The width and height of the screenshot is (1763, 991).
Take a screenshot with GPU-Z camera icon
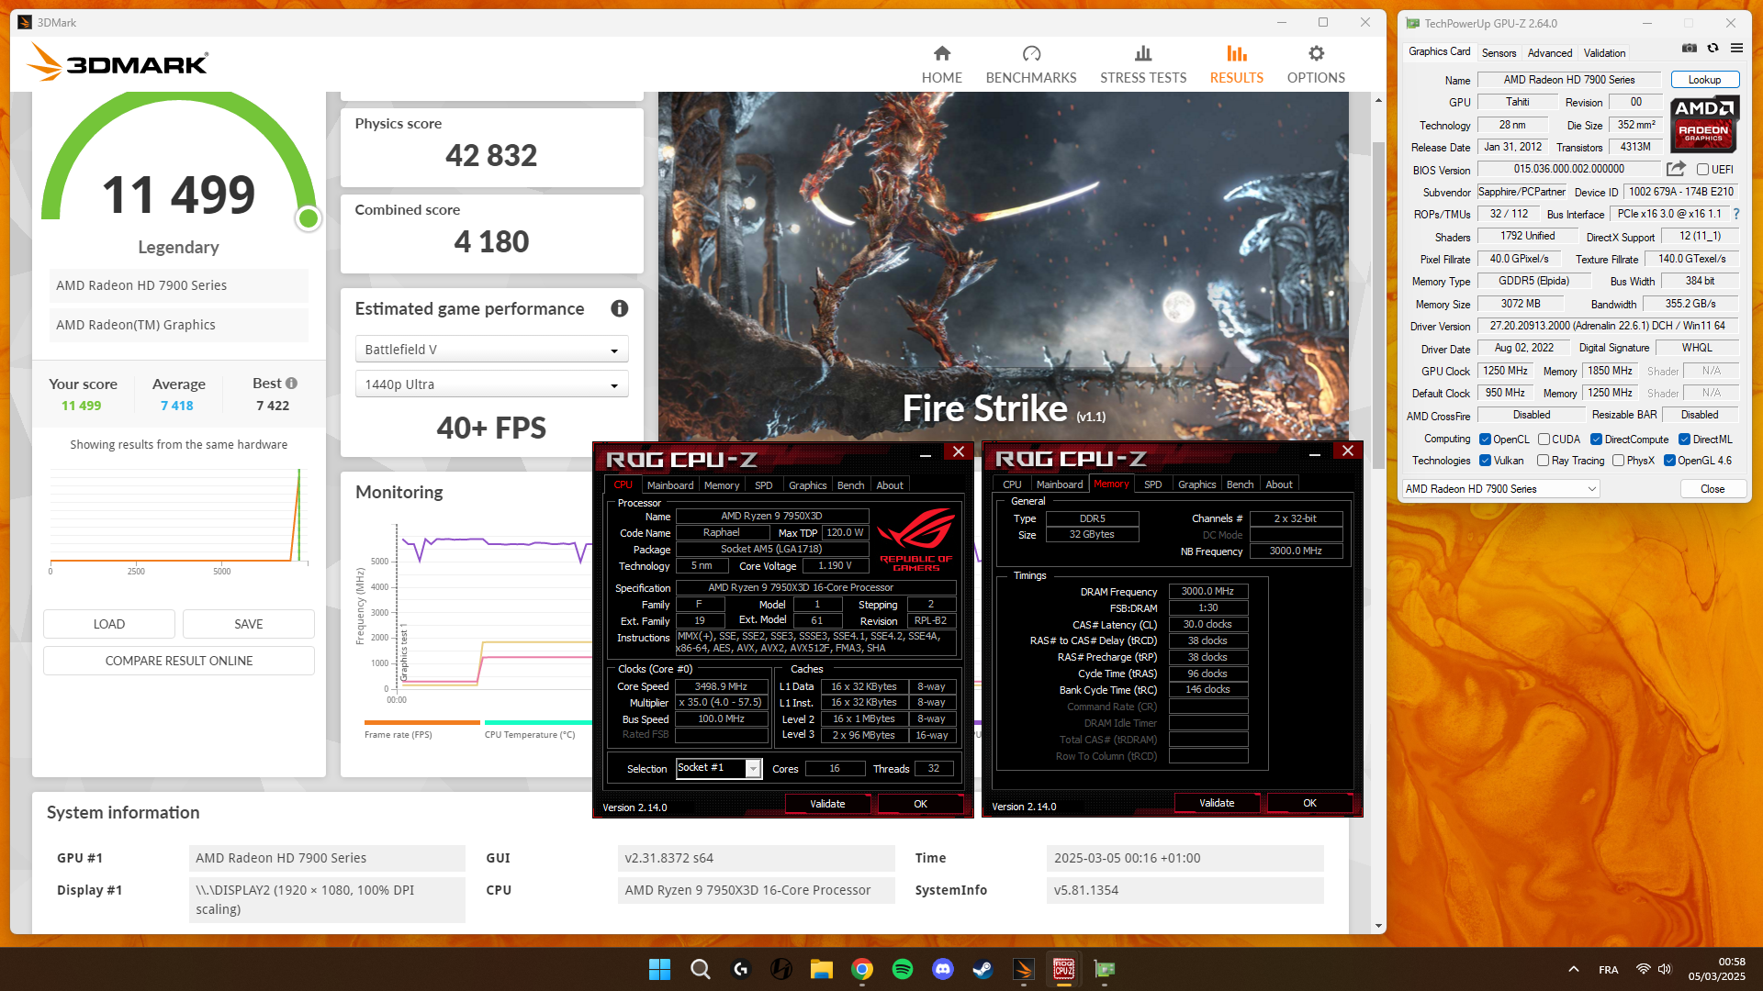(1689, 49)
